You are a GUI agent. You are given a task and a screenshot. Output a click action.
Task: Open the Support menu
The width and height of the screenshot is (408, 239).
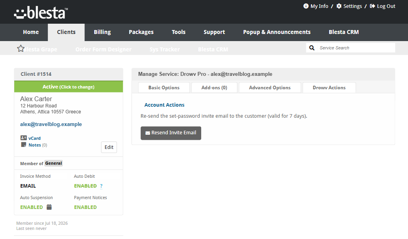click(214, 32)
